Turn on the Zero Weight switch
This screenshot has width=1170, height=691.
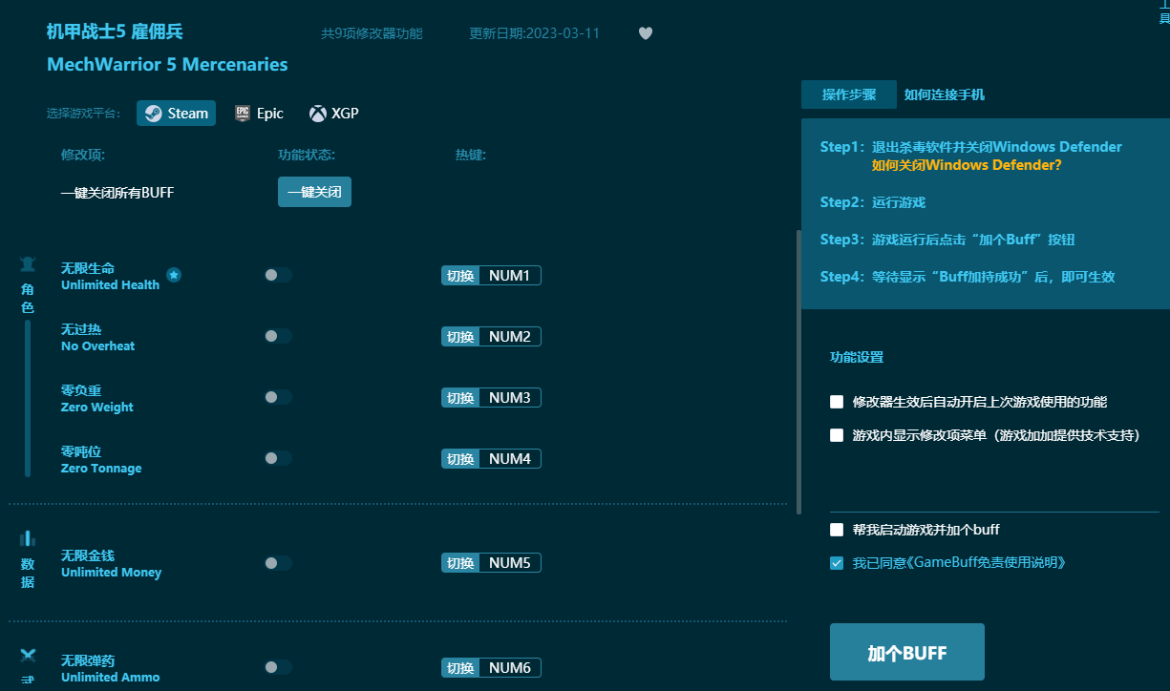tap(278, 397)
